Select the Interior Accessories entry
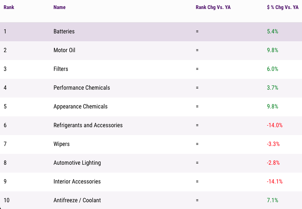Screen dimensions: 302x209 [77, 182]
